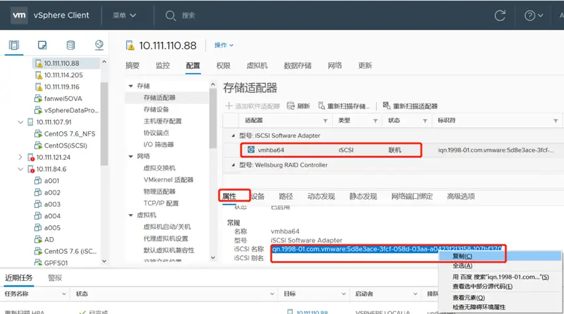Switch to the 网络端口绑定 adapter tab
Viewport: 564px width, 314px height.
point(412,196)
